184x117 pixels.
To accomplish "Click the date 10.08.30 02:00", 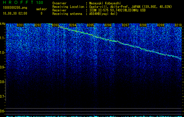I will [x=15, y=13].
